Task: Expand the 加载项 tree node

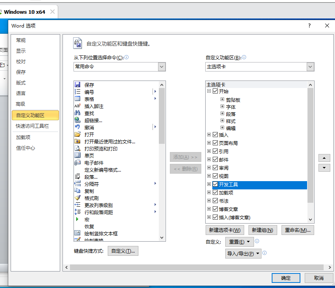Action: [209, 193]
